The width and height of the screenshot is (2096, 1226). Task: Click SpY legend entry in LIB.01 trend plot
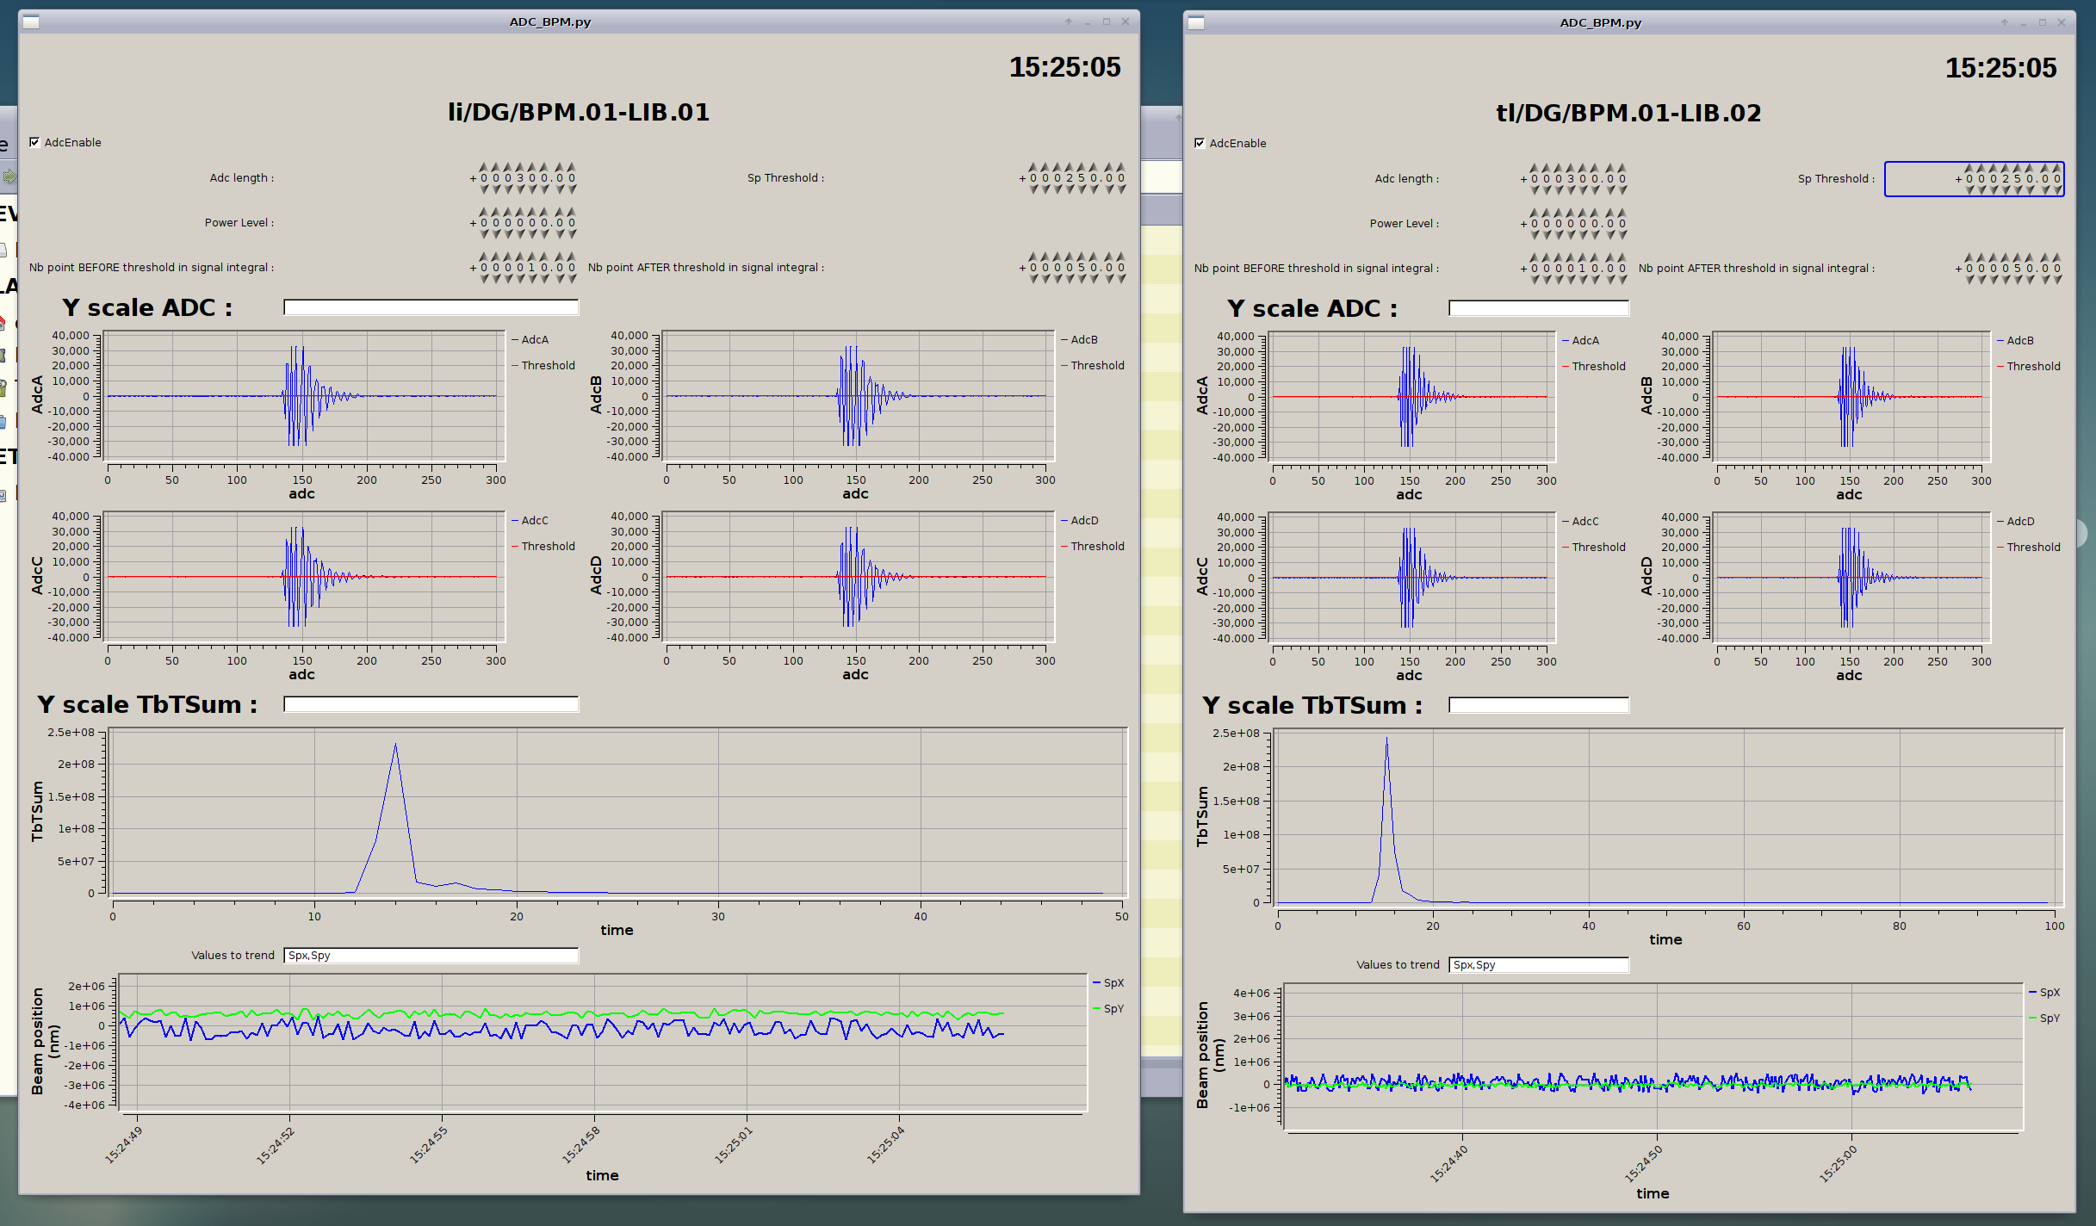(1113, 1009)
